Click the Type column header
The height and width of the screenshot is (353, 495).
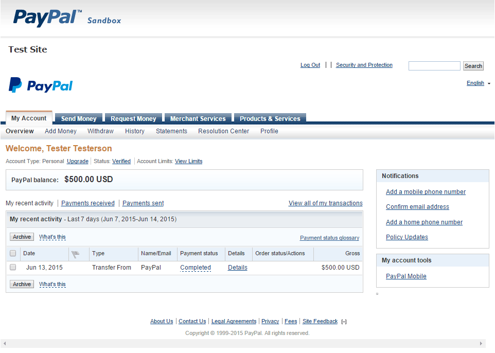coord(98,254)
